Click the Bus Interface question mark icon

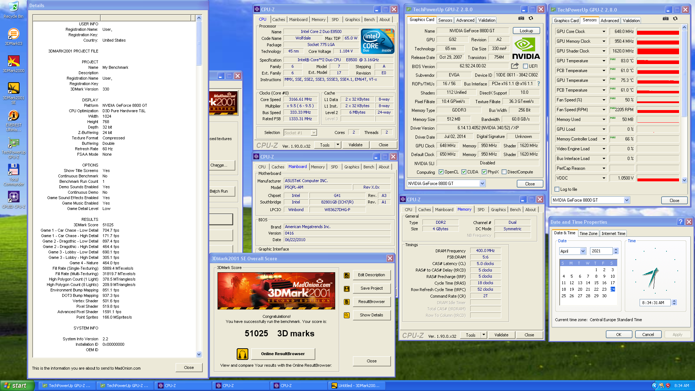tap(539, 84)
